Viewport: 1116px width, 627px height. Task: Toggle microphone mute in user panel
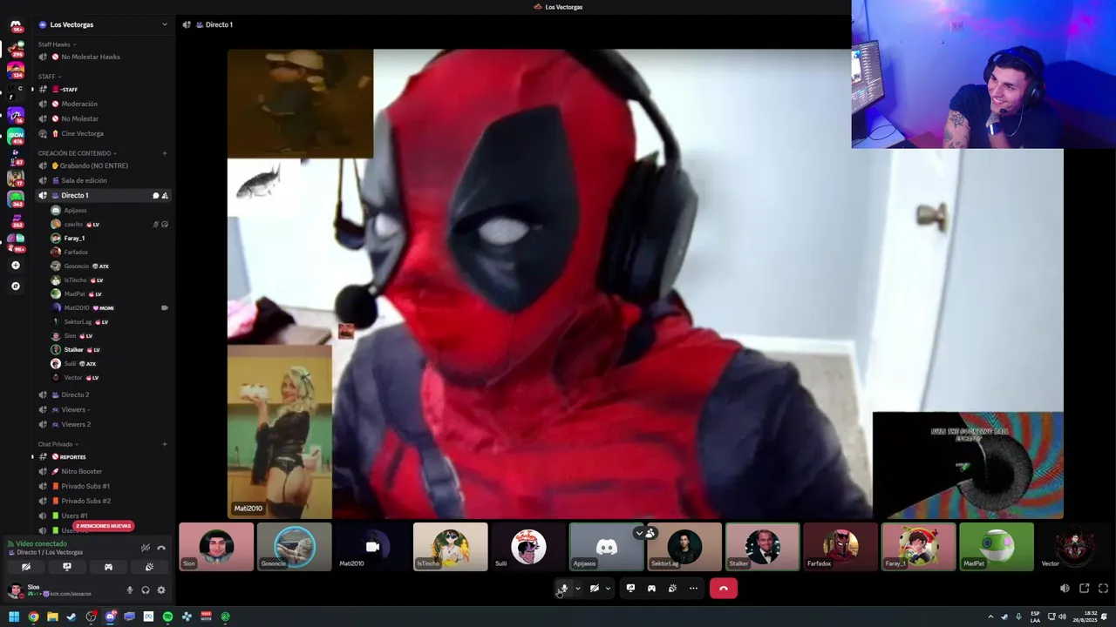point(130,590)
